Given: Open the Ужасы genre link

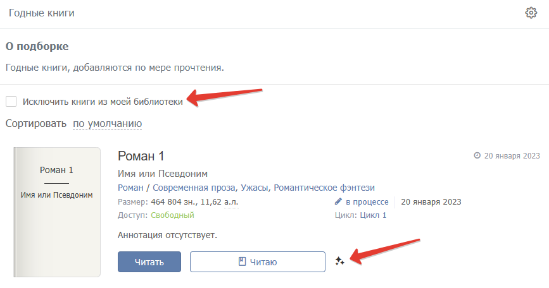Looking at the screenshot, I should point(254,188).
